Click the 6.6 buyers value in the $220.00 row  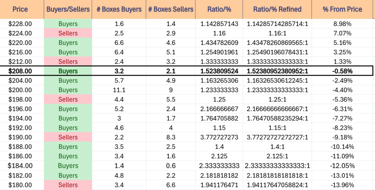click(x=119, y=43)
